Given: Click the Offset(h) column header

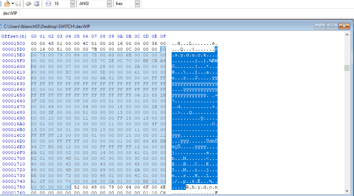Looking at the screenshot, I should pyautogui.click(x=14, y=36).
